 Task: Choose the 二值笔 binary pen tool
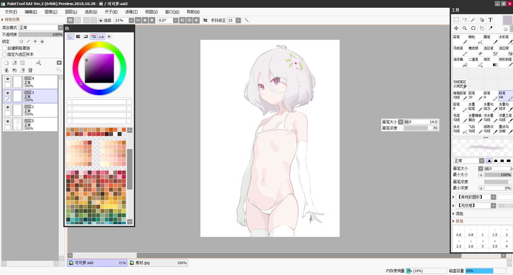coord(475,62)
